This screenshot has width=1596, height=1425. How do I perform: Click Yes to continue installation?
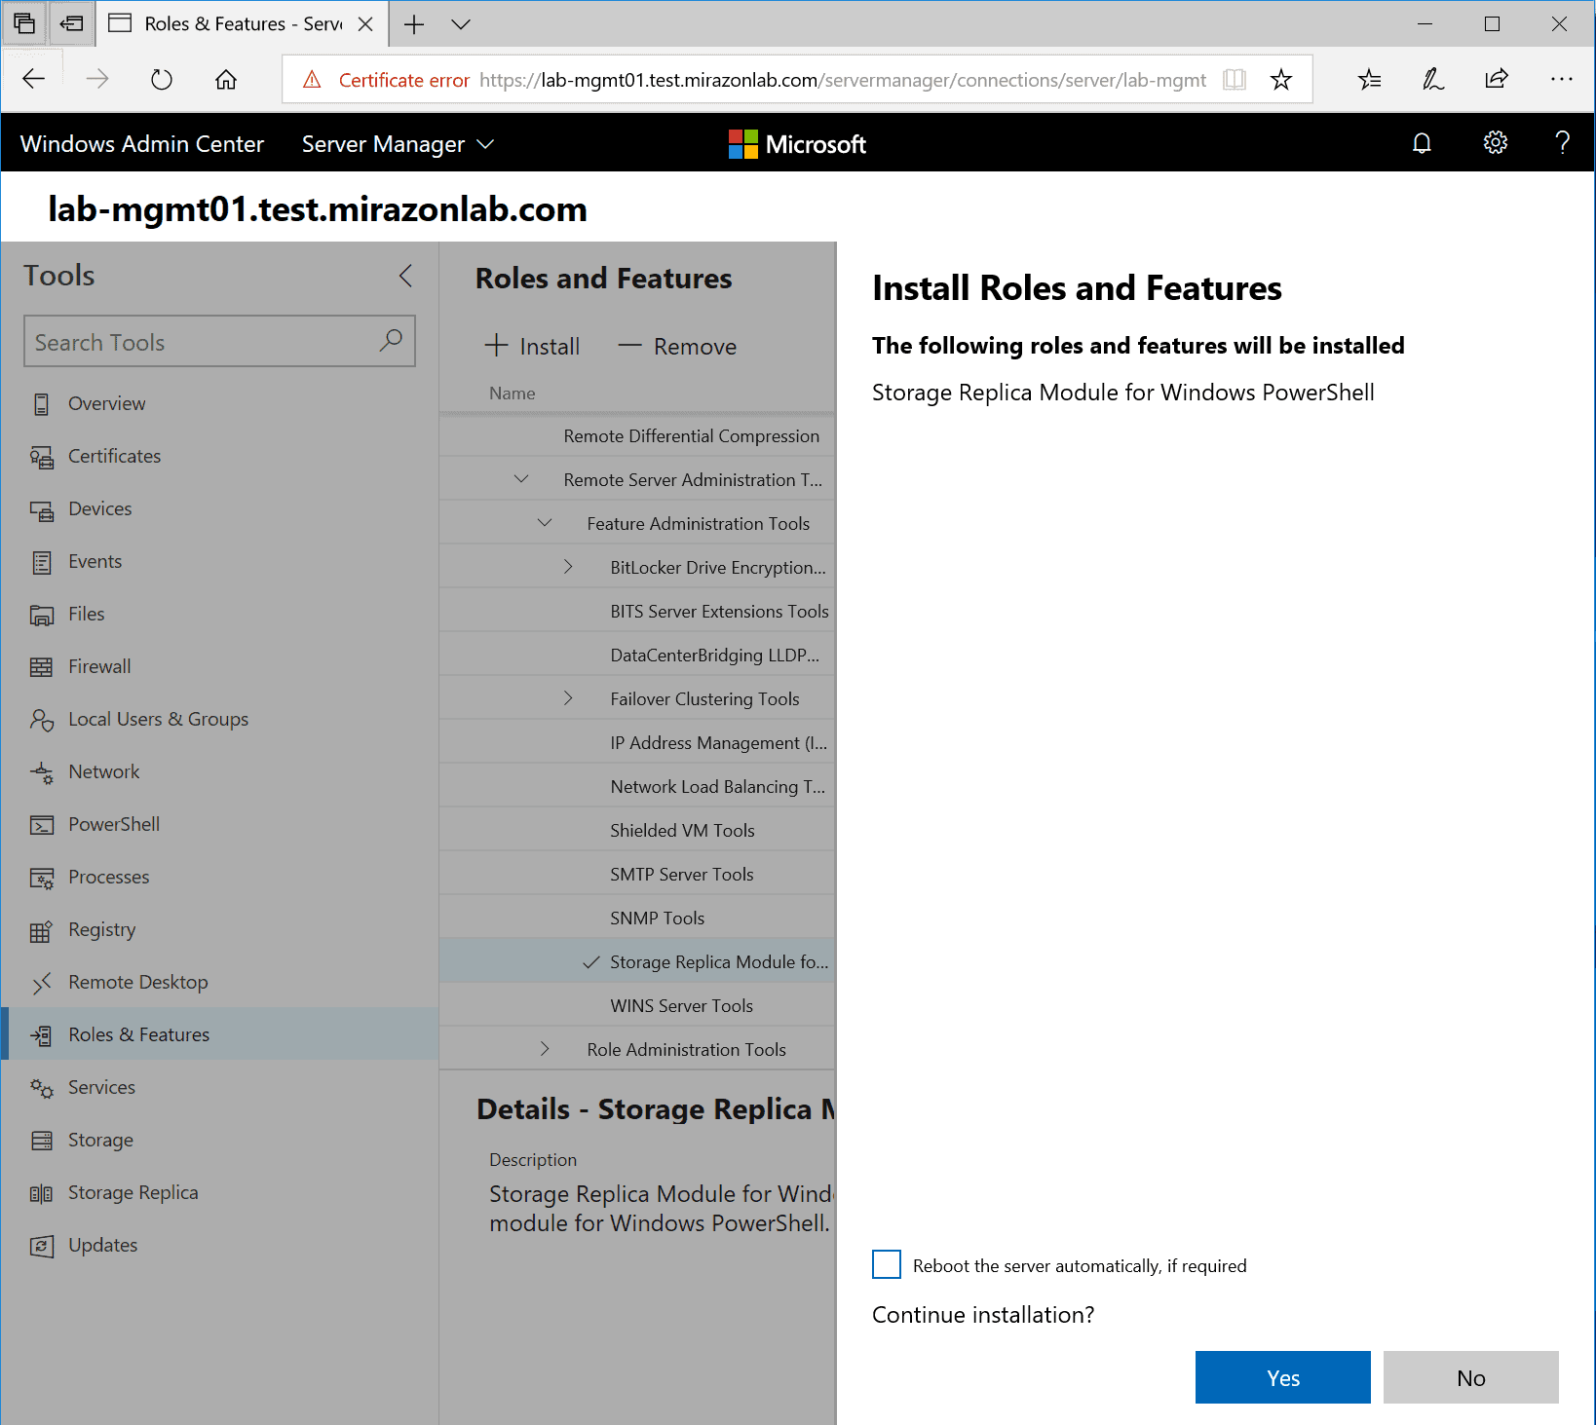(x=1282, y=1377)
